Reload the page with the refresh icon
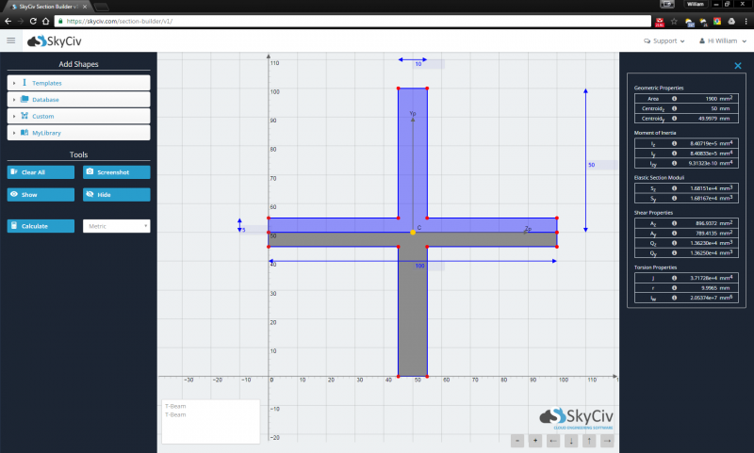This screenshot has width=754, height=453. click(33, 21)
